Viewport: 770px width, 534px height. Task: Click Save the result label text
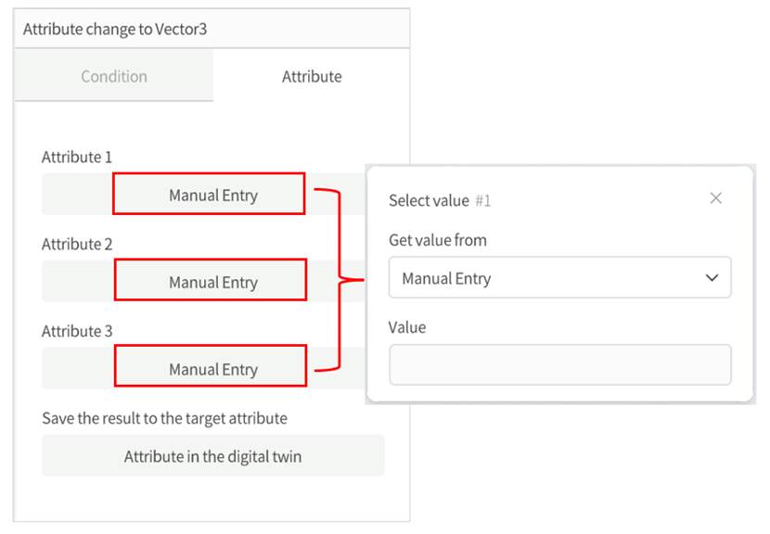point(164,418)
